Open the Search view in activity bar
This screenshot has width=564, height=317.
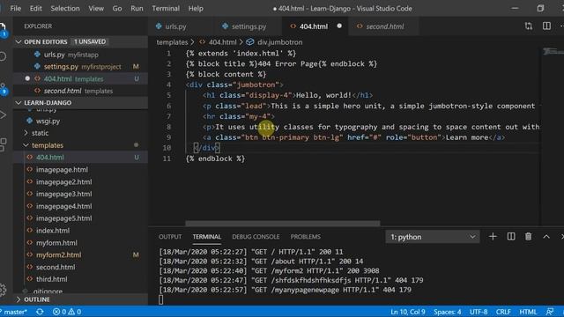tap(3, 56)
